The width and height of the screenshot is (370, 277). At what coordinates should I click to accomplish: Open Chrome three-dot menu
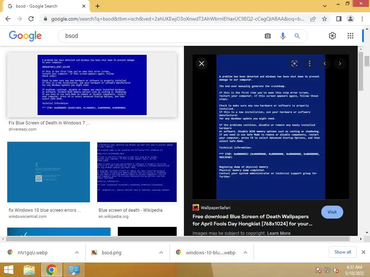[362, 19]
